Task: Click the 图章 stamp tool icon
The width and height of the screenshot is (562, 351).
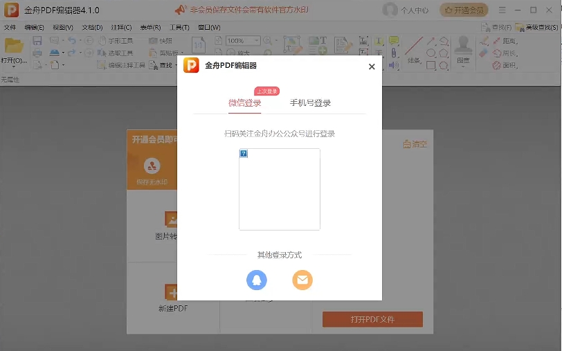Action: click(463, 49)
